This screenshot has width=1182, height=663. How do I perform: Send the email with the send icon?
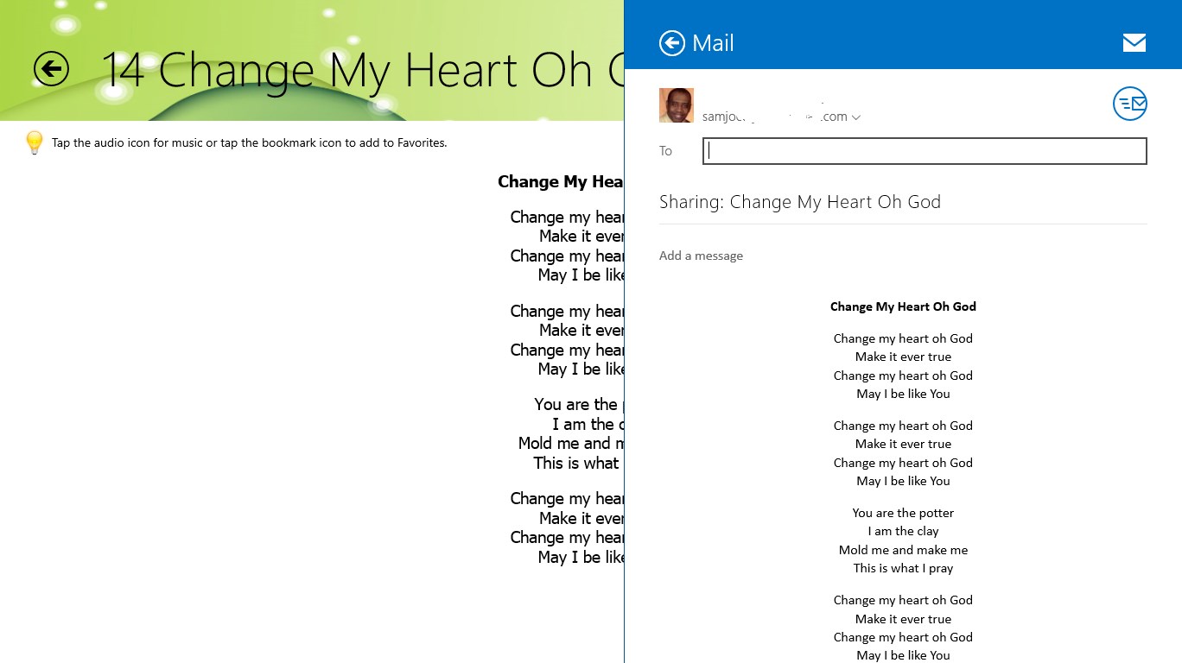[1129, 104]
